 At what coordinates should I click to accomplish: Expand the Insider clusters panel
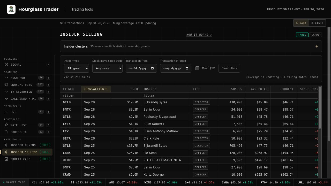(191, 47)
